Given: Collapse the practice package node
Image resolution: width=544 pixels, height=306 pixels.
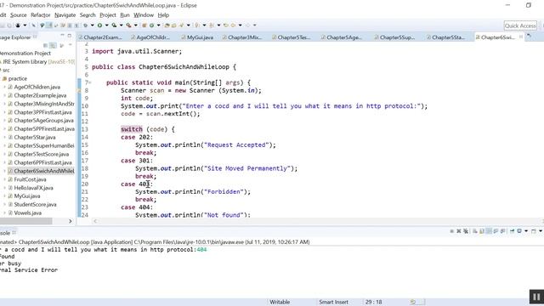Looking at the screenshot, I should tap(1, 79).
